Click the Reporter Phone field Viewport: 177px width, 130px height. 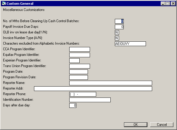[83, 94]
